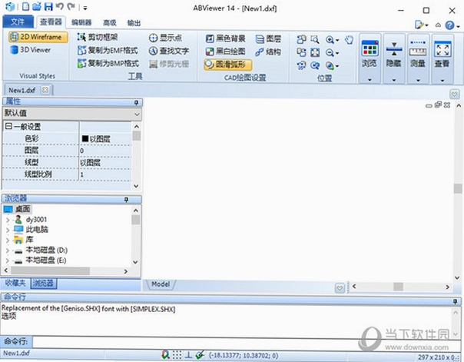Switch to 3D Viewer mode

point(31,50)
